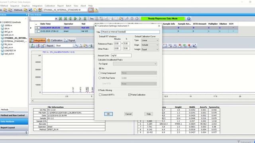Viewport: 255px width, 143px height.
Task: Click the second icon in the integration toolbar
Action: click(38, 46)
